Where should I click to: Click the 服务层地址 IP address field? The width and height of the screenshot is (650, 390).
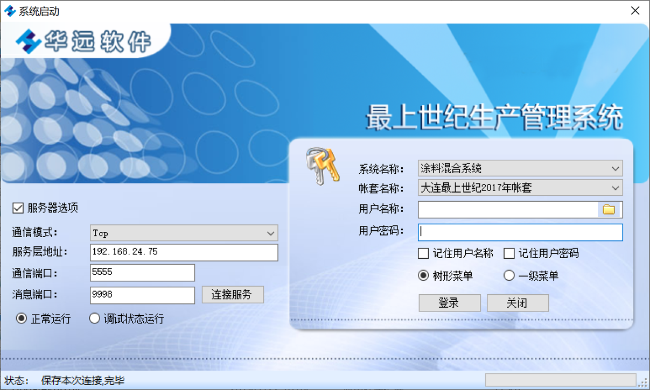tap(184, 252)
